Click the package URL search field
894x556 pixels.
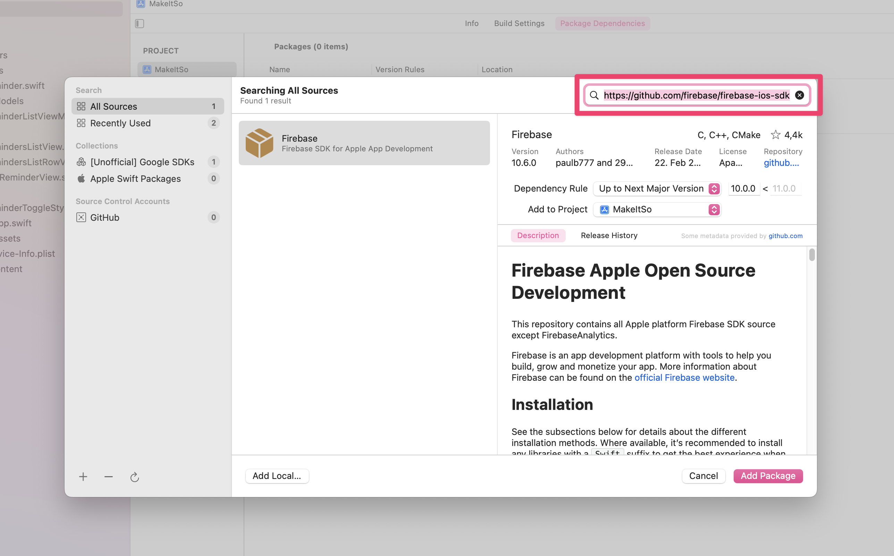coord(697,95)
